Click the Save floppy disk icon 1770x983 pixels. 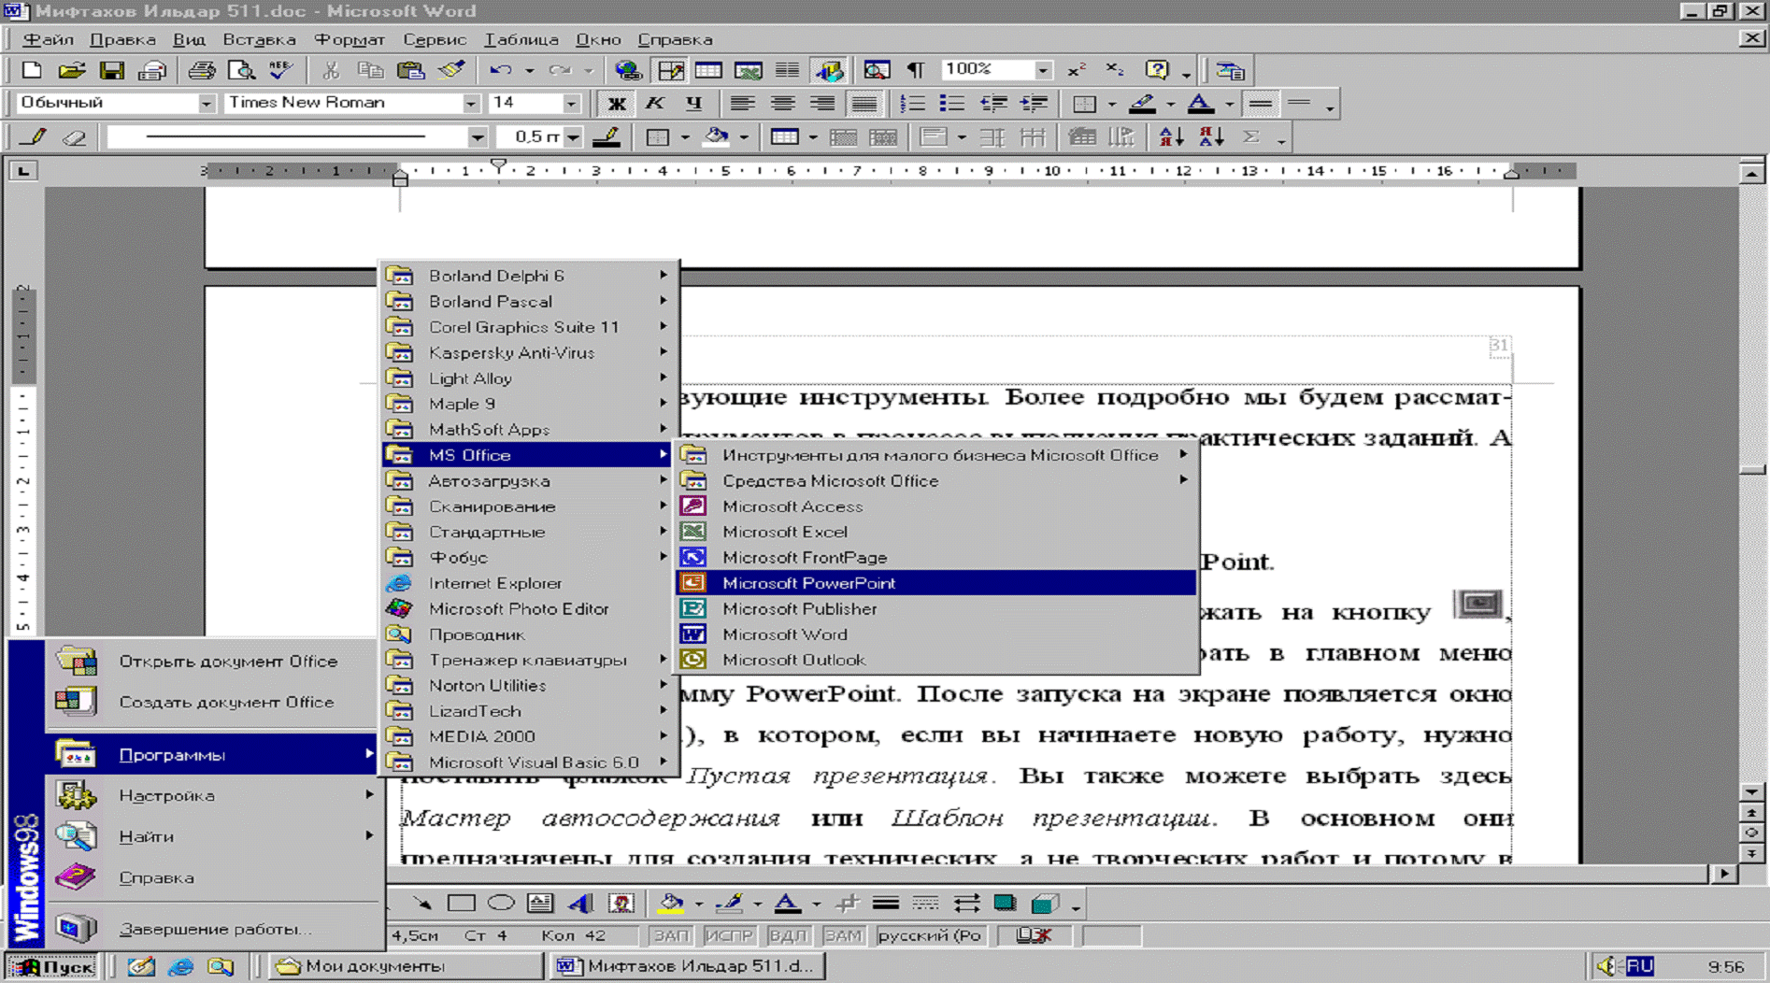click(x=112, y=71)
